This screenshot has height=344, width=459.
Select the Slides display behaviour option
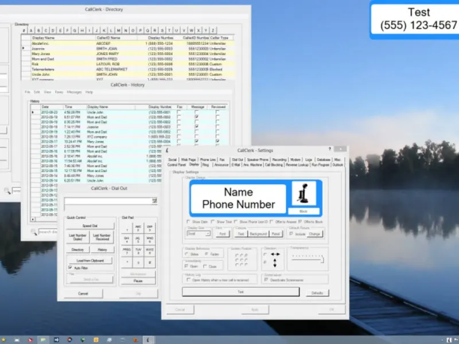(x=187, y=253)
